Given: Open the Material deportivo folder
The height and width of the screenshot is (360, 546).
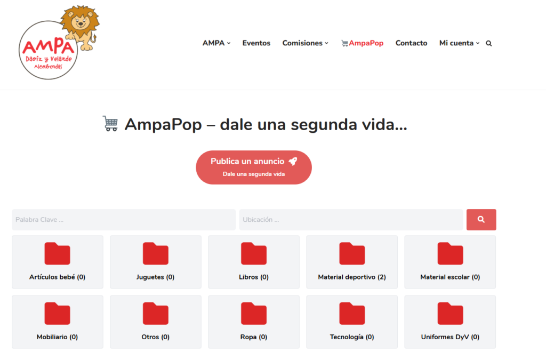Looking at the screenshot, I should click(x=352, y=262).
